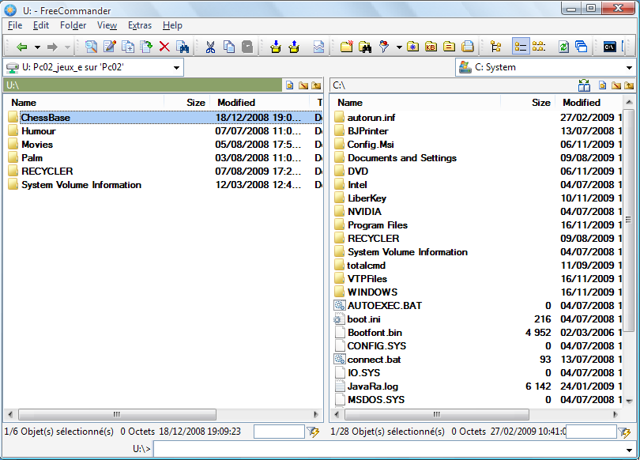640x460 pixels.
Task: Go back with the green left arrow
Action: click(x=21, y=47)
